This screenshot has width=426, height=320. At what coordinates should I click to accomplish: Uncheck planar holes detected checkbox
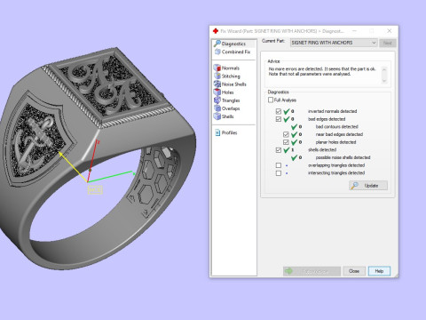click(286, 142)
